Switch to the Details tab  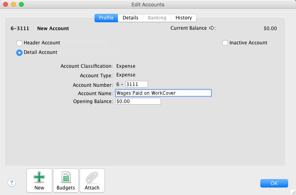[x=130, y=18]
